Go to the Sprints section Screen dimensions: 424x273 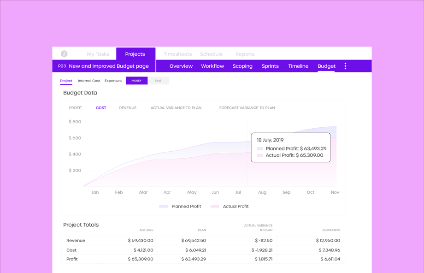270,66
